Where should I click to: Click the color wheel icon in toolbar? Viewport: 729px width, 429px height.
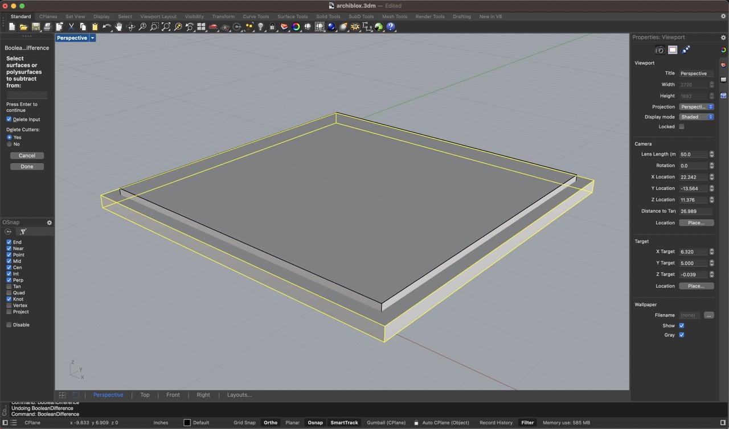(296, 27)
